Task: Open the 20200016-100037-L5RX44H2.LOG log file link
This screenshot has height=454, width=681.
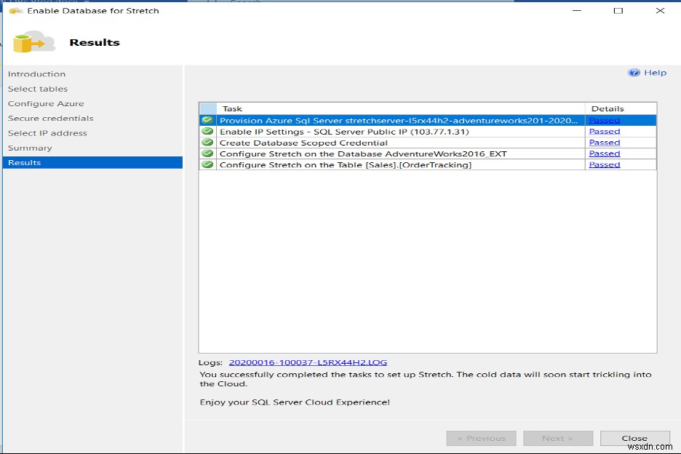Action: tap(308, 362)
